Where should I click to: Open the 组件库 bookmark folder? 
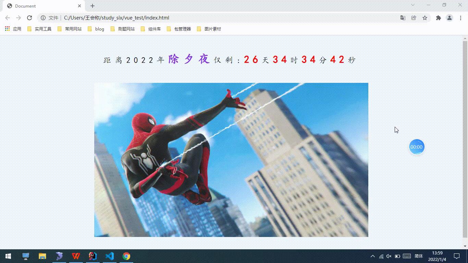tap(150, 29)
